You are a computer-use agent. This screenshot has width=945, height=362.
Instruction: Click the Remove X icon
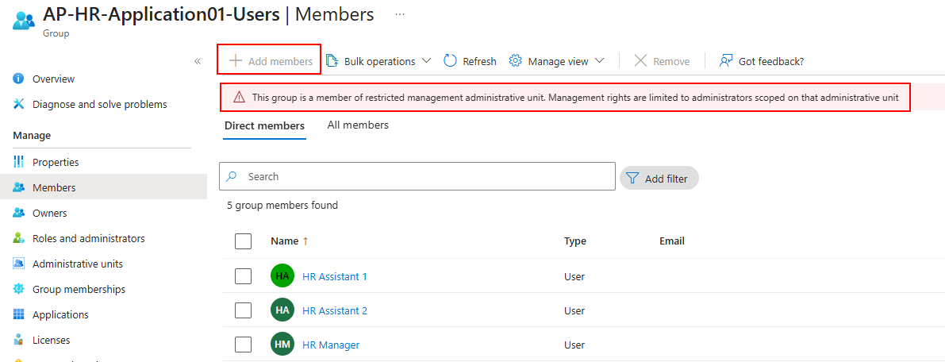click(640, 61)
